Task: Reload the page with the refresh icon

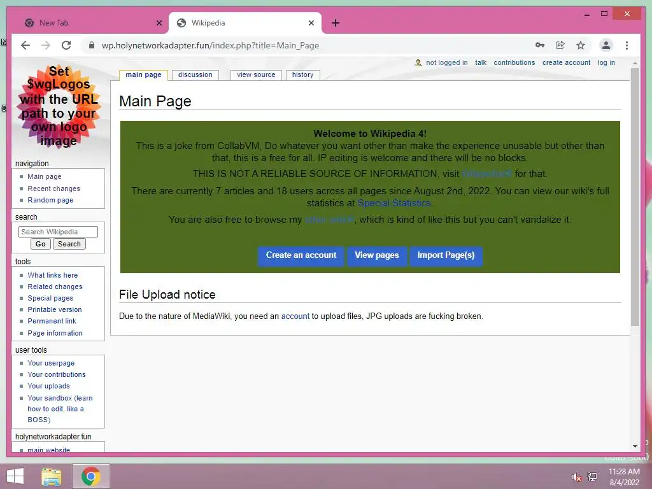Action: pos(66,45)
